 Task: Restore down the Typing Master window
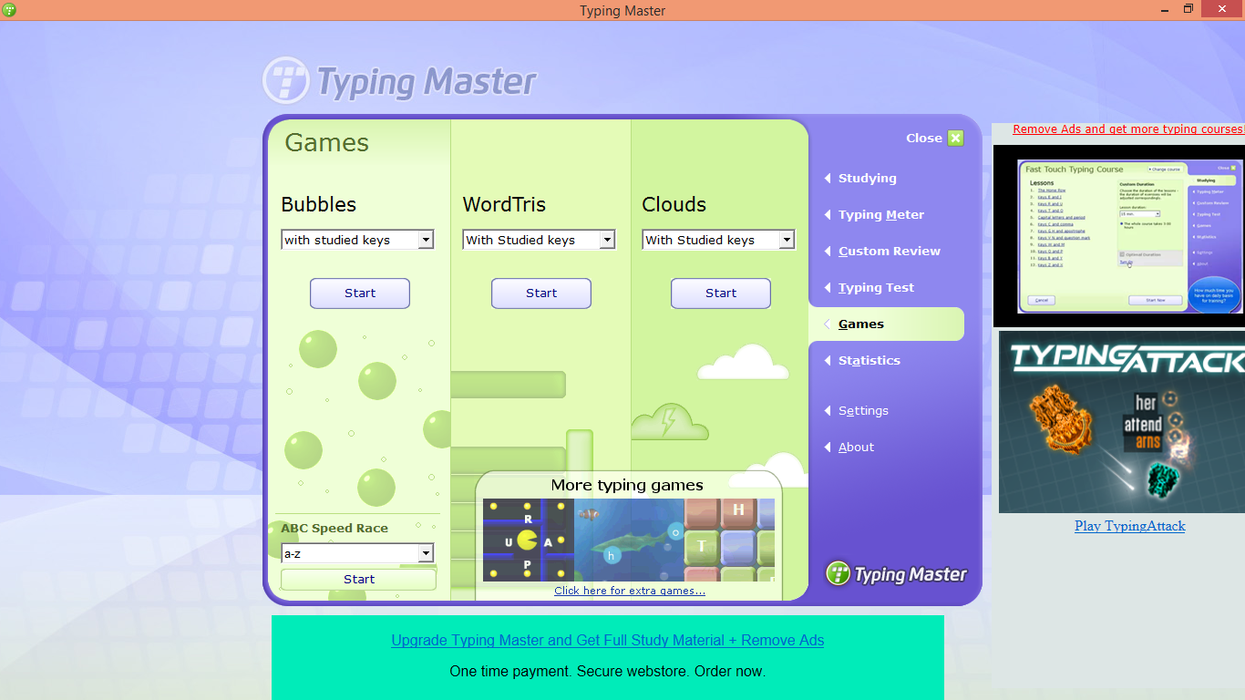[1188, 9]
